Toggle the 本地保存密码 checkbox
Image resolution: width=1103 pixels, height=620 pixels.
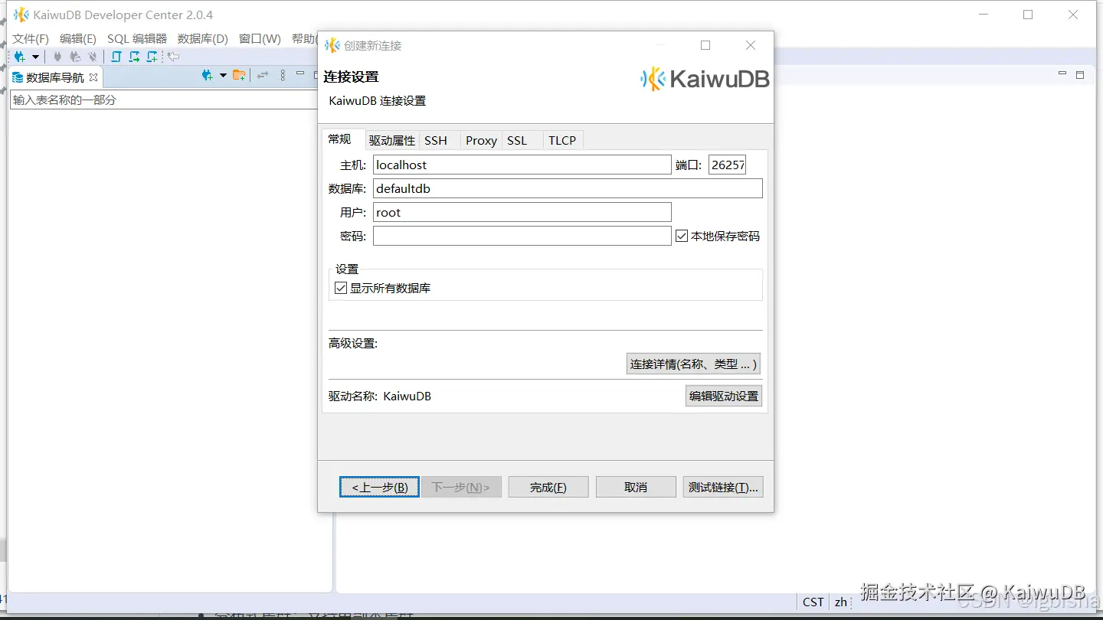click(x=682, y=237)
